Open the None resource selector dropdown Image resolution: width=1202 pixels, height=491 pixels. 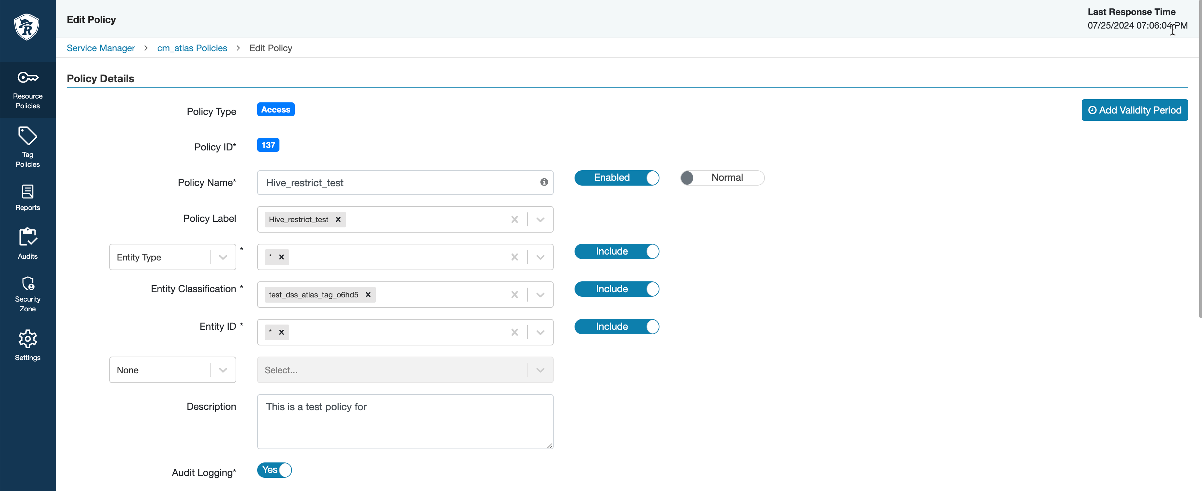point(223,370)
